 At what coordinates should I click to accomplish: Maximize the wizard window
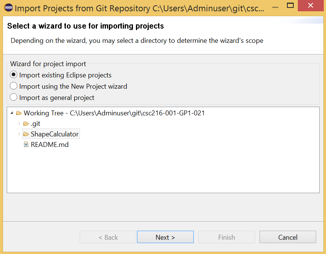pyautogui.click(x=290, y=5)
